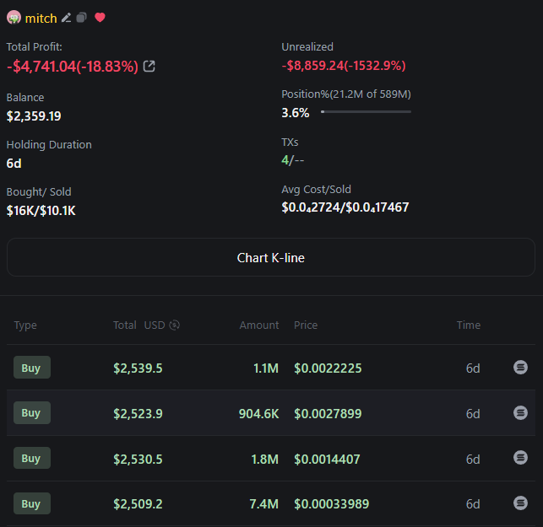Click the 1.8M amount cell
Screen dimensions: 543x527
coord(264,460)
